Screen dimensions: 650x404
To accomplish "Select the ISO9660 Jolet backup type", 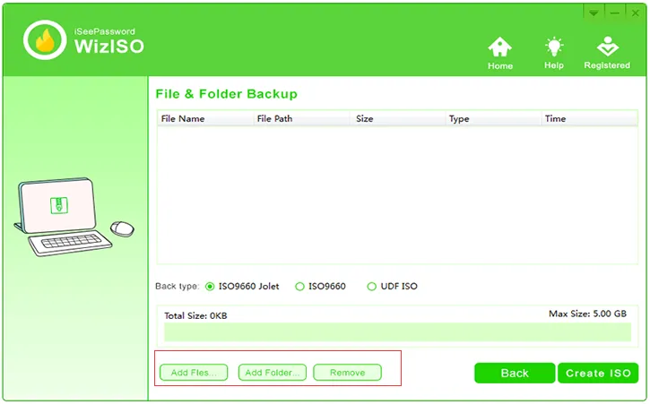I will [x=211, y=287].
